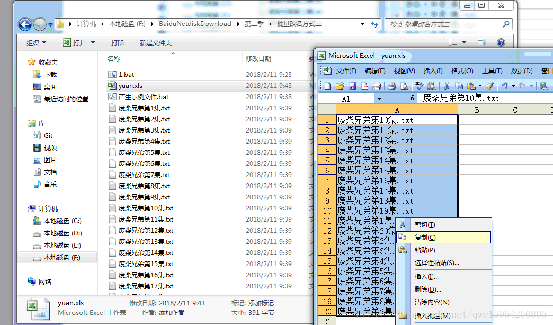Open the Name Box dropdown
553x325 pixels.
coord(378,98)
